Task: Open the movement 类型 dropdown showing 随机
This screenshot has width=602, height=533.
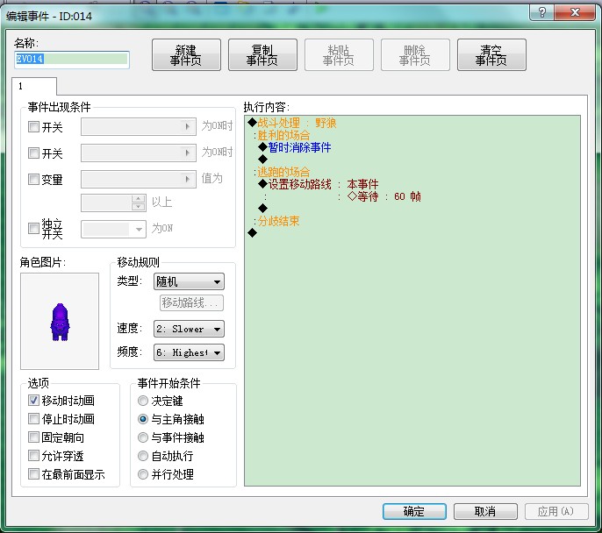Action: click(x=189, y=281)
